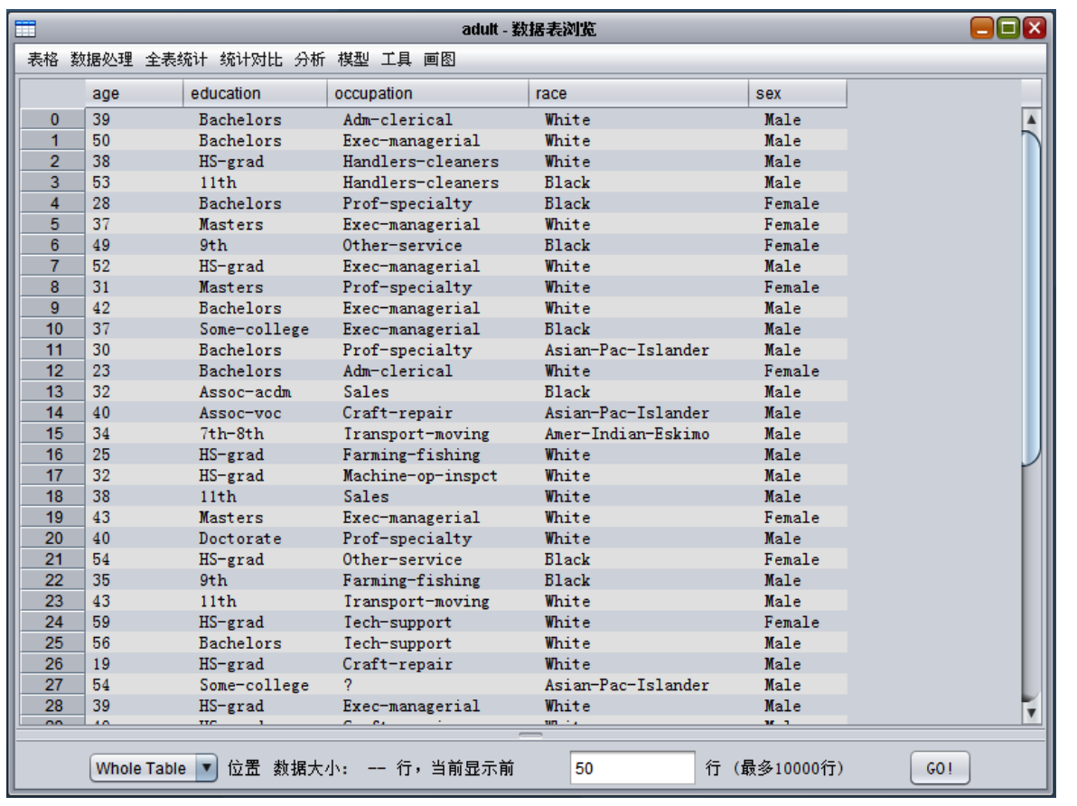Click the vertical scrollbar thumb
The width and height of the screenshot is (1077, 806).
point(1031,299)
